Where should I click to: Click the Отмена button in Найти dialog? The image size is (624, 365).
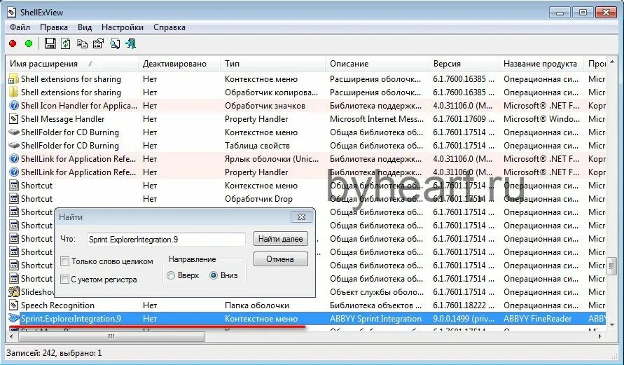tap(281, 259)
